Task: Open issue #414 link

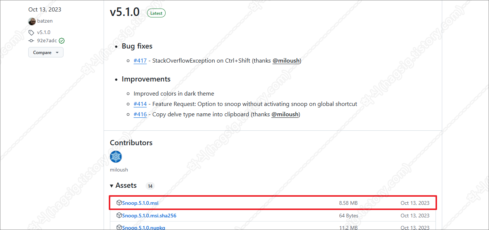Action: tap(140, 104)
